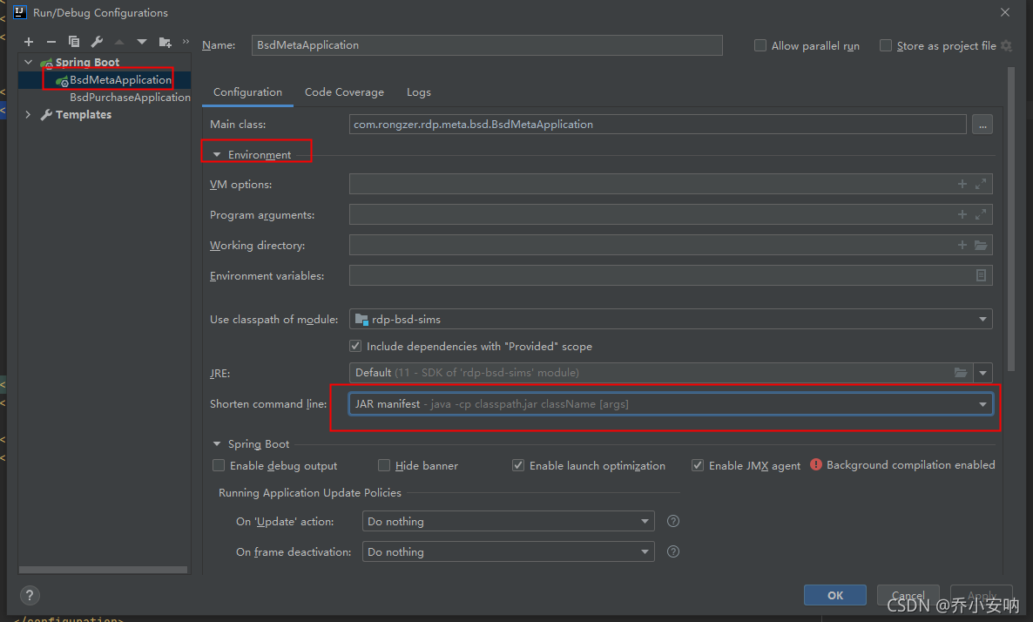Image resolution: width=1033 pixels, height=622 pixels.
Task: Insert macro in Working directory field
Action: click(962, 245)
